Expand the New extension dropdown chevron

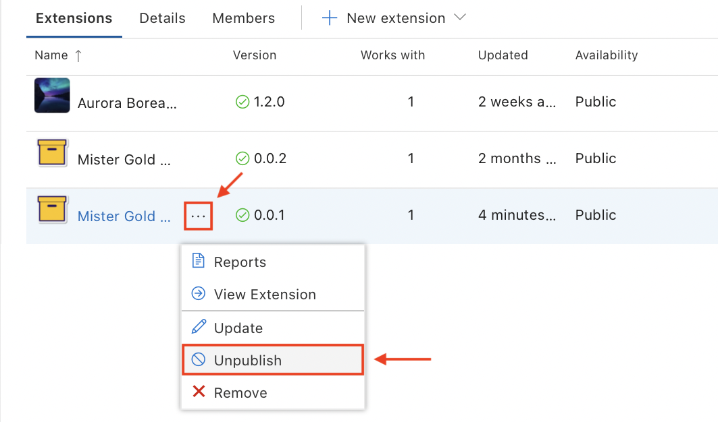tap(459, 18)
